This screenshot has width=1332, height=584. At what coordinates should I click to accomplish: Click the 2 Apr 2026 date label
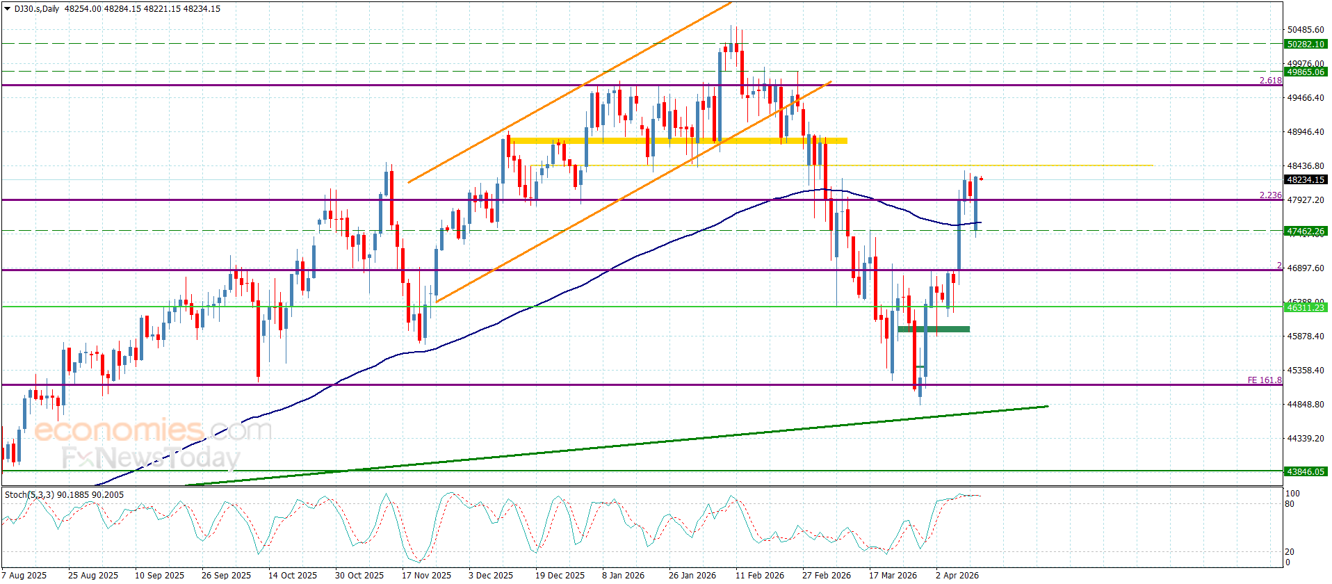click(x=957, y=576)
